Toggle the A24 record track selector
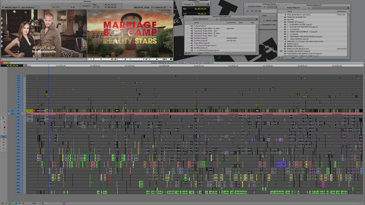365x205 pixels. point(18,192)
